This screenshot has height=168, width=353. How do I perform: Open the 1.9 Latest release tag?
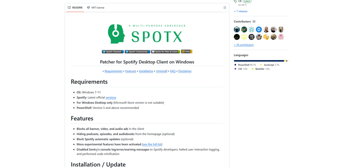click(x=243, y=1)
